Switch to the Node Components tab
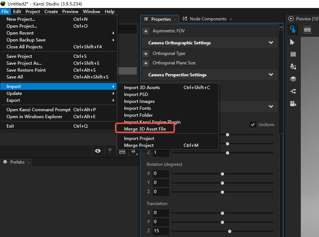 point(208,19)
